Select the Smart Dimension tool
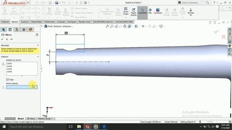 [x=14, y=11]
